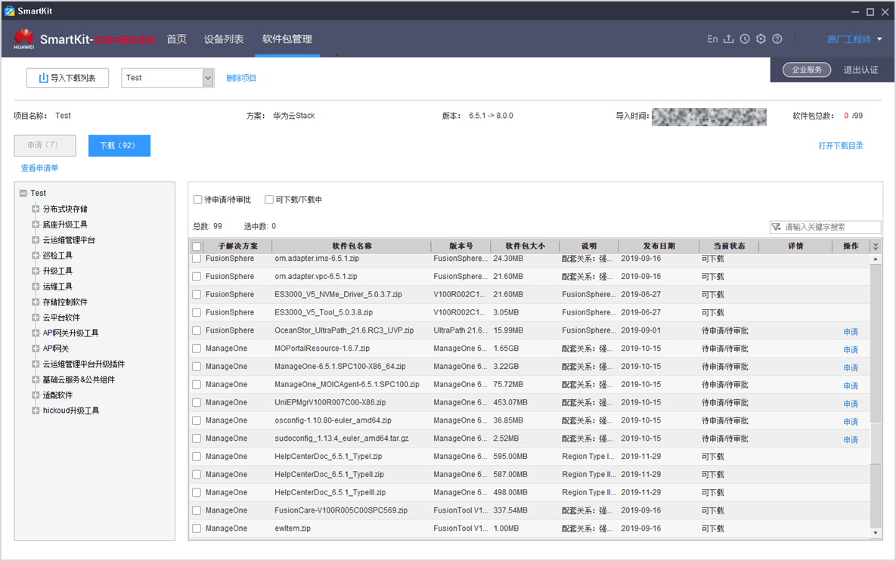Select the 云平台软件 tree item

coord(61,318)
